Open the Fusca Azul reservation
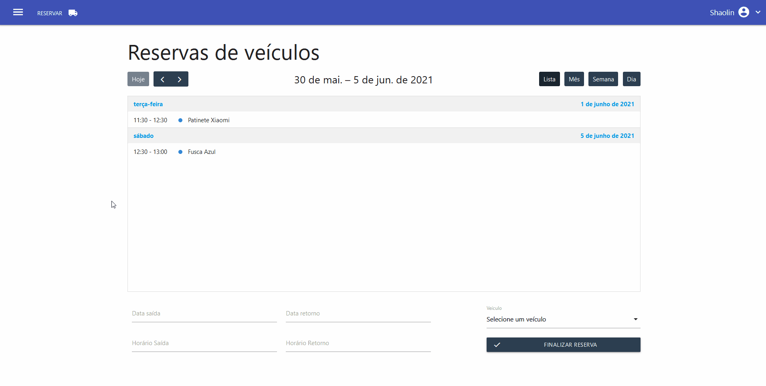 [202, 152]
